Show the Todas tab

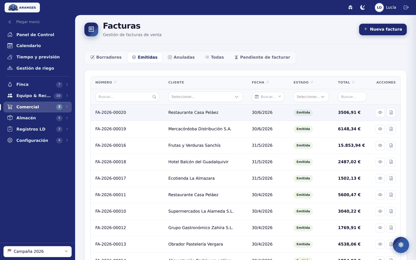coord(214,57)
